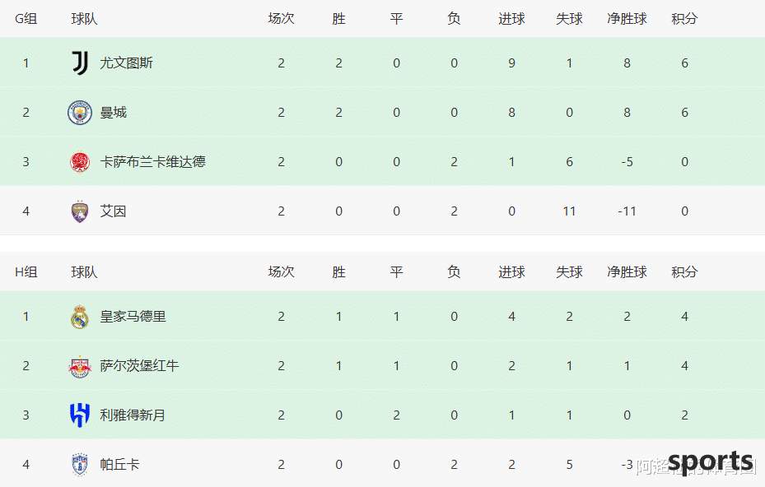Viewport: 765px width, 487px height.
Task: Click the Al Hilal blue logo
Action: point(80,415)
